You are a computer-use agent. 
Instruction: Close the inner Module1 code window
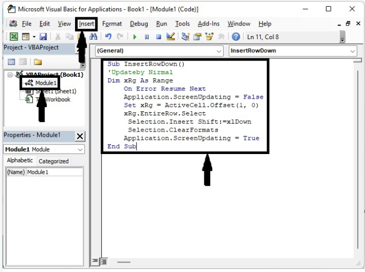(x=358, y=23)
